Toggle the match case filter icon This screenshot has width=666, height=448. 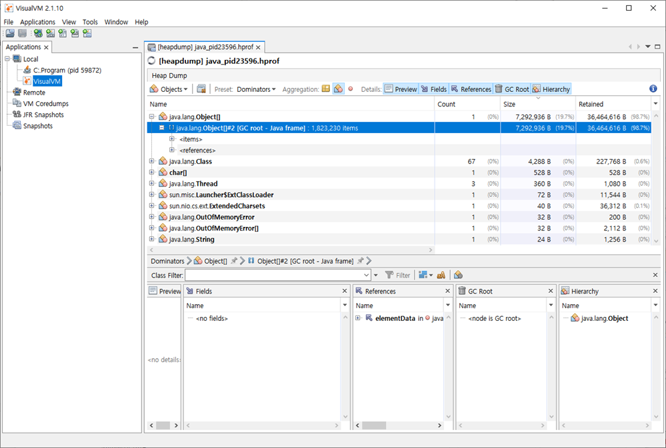point(441,276)
